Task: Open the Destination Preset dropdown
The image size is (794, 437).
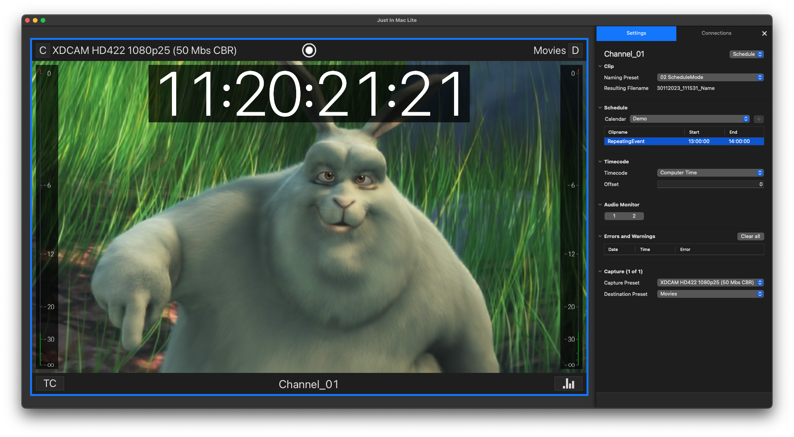Action: click(710, 294)
